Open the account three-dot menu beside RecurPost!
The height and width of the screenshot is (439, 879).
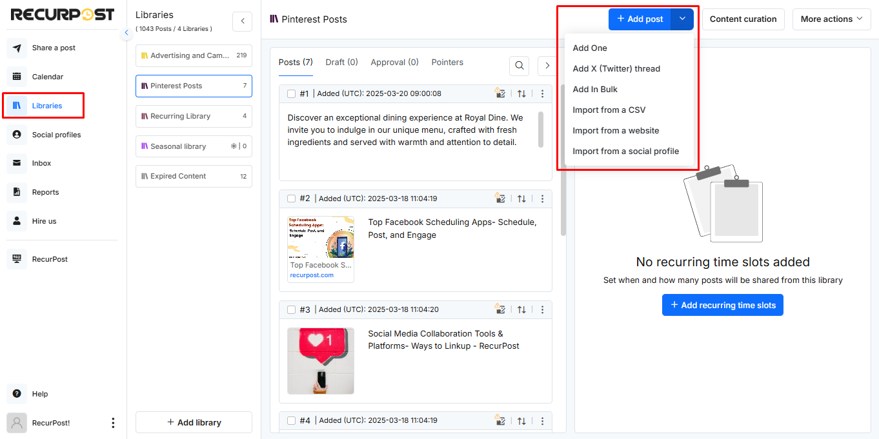point(113,423)
